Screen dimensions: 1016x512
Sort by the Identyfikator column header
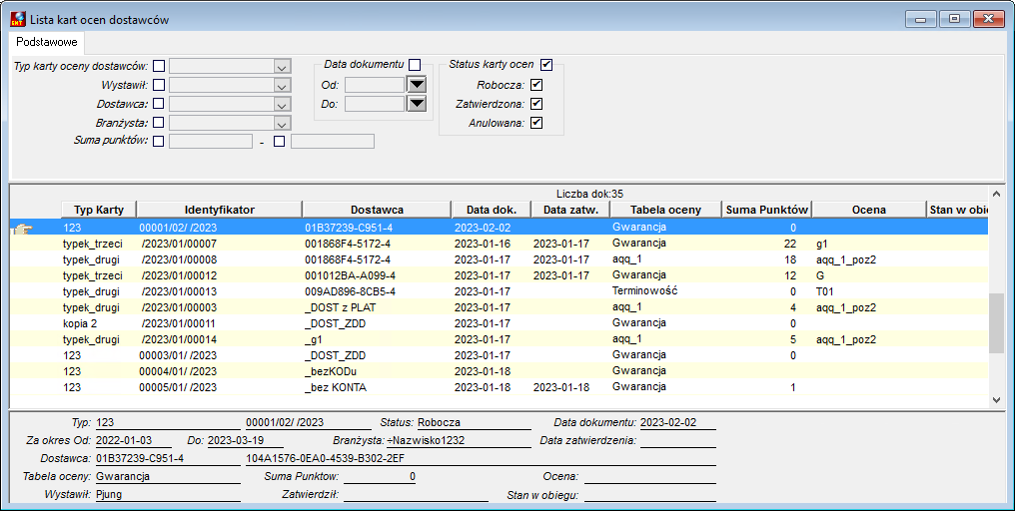tap(219, 210)
